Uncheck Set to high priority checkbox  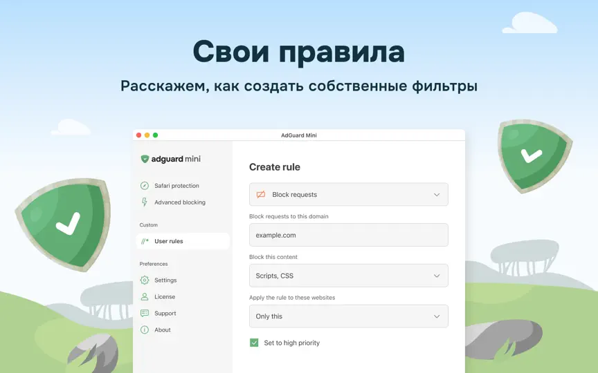tap(254, 343)
